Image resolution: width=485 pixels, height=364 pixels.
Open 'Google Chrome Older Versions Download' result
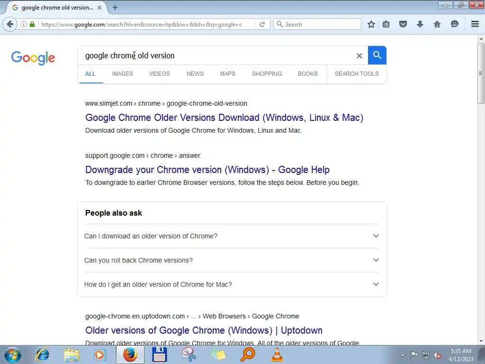pyautogui.click(x=224, y=118)
